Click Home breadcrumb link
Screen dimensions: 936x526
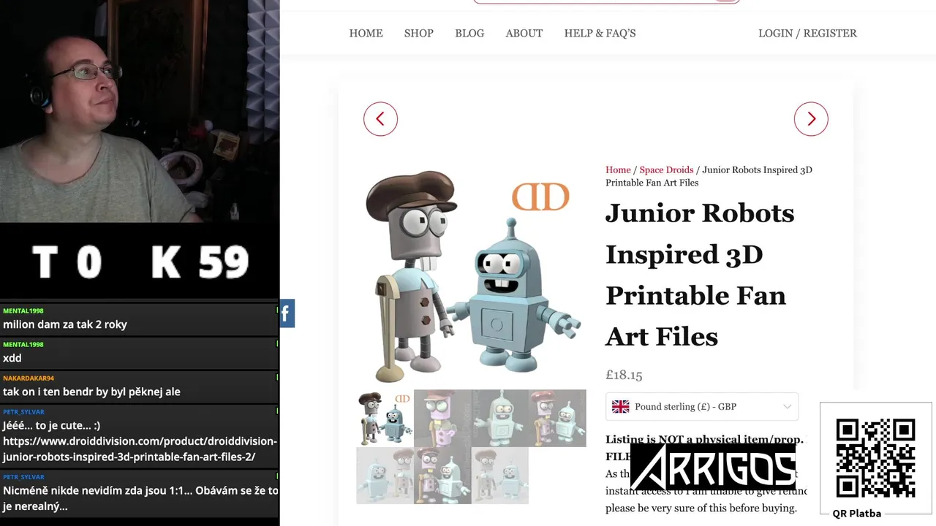coord(618,169)
